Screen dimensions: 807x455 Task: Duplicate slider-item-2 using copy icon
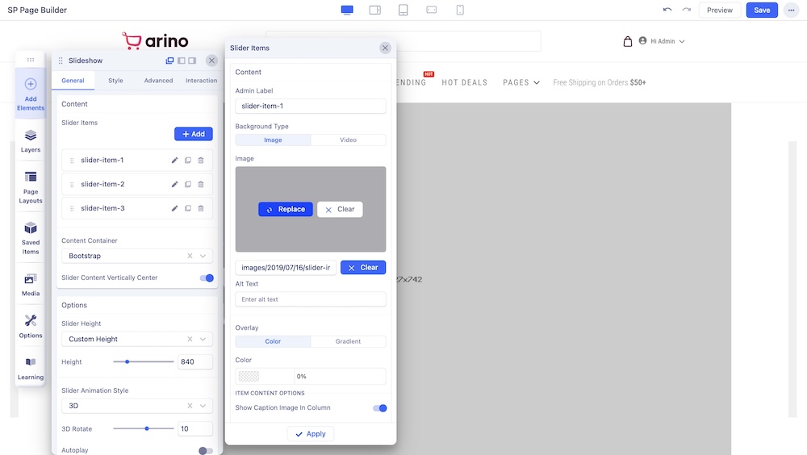188,185
